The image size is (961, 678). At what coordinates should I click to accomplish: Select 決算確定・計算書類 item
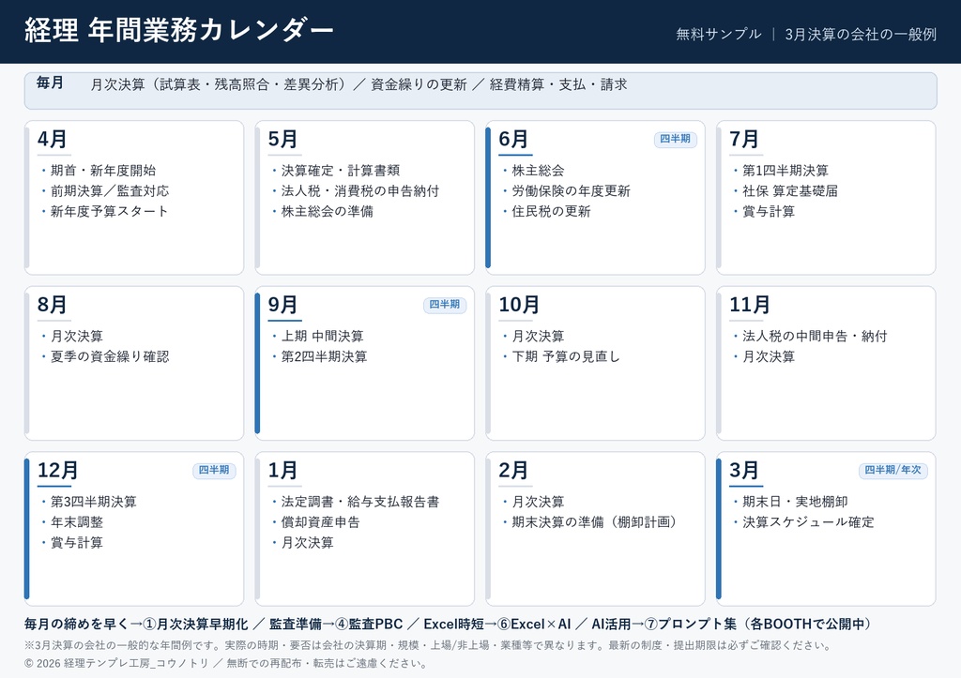(x=341, y=171)
